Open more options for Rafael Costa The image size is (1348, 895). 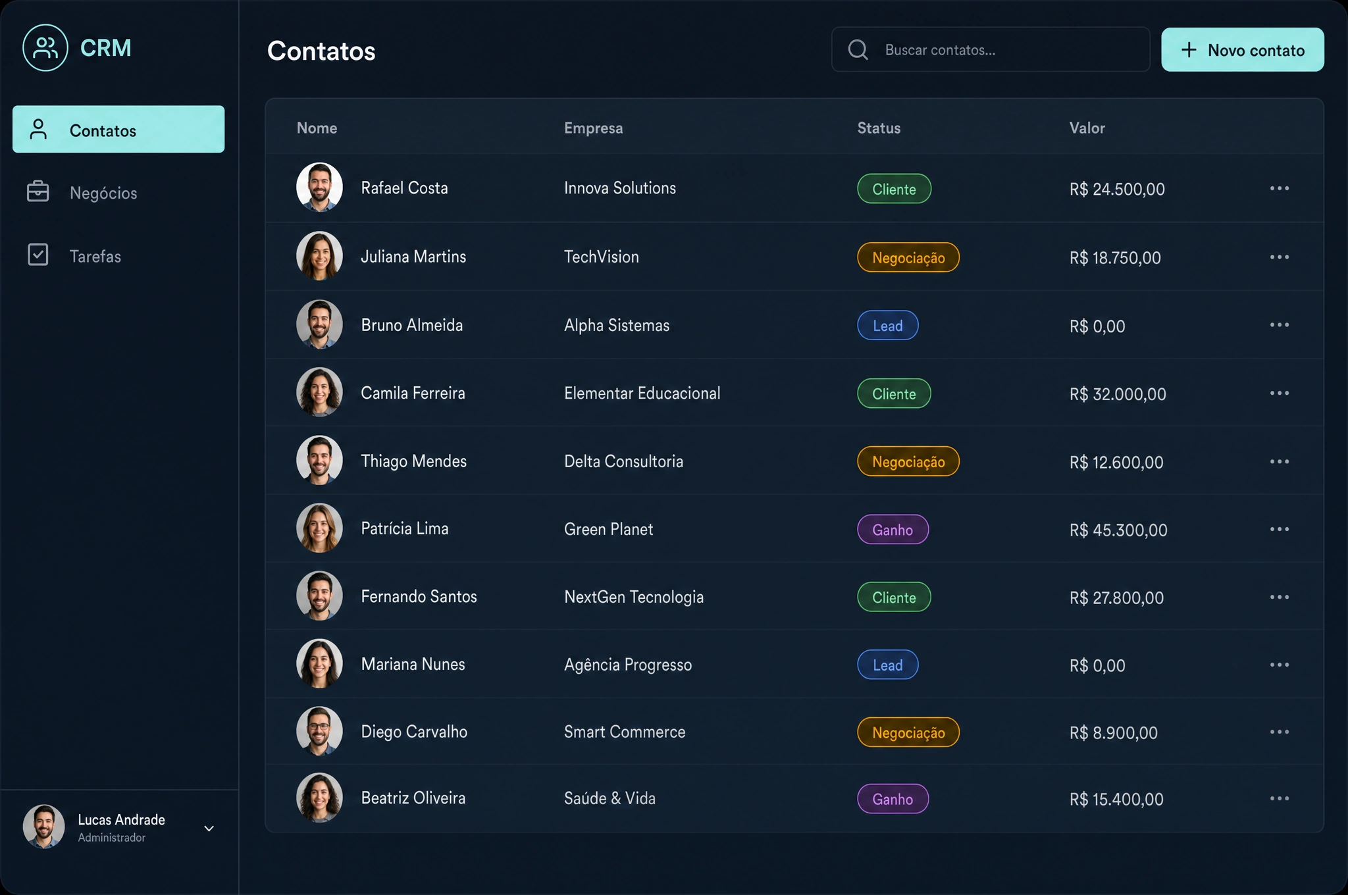point(1279,189)
